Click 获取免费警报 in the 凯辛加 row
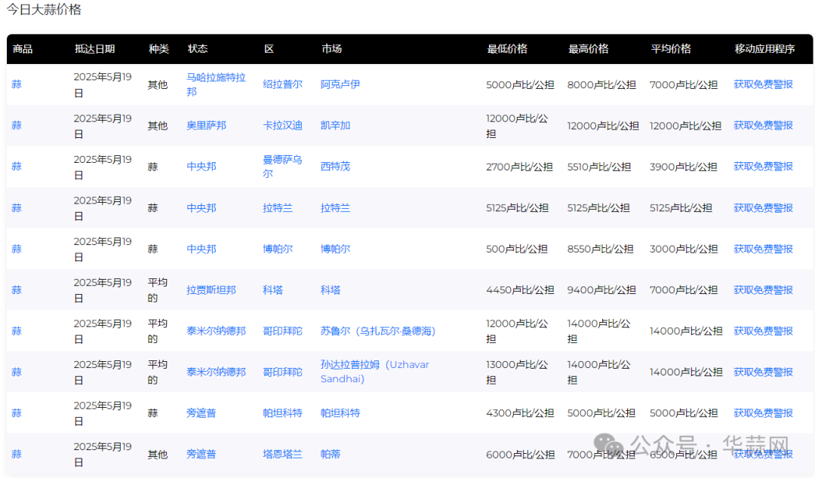This screenshot has height=478, width=815. point(763,125)
